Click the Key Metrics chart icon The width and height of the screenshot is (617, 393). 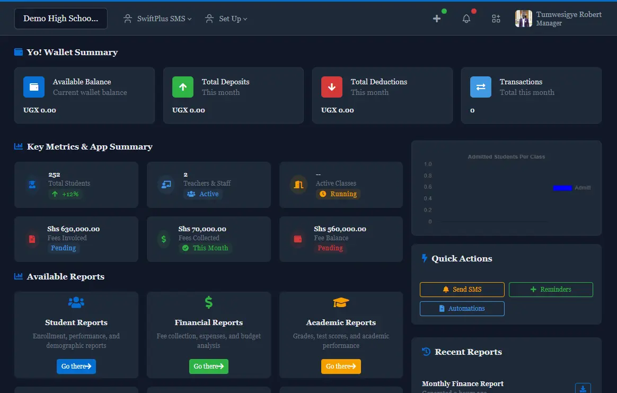(18, 146)
